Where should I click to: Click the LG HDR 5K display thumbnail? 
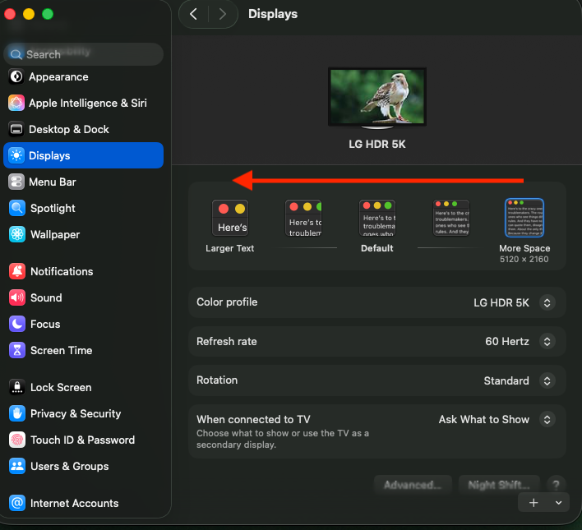pyautogui.click(x=377, y=97)
